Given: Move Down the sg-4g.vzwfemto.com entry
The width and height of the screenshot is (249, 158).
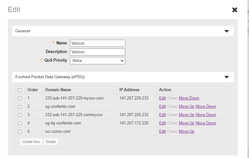Looking at the screenshot, I should click(206, 123).
